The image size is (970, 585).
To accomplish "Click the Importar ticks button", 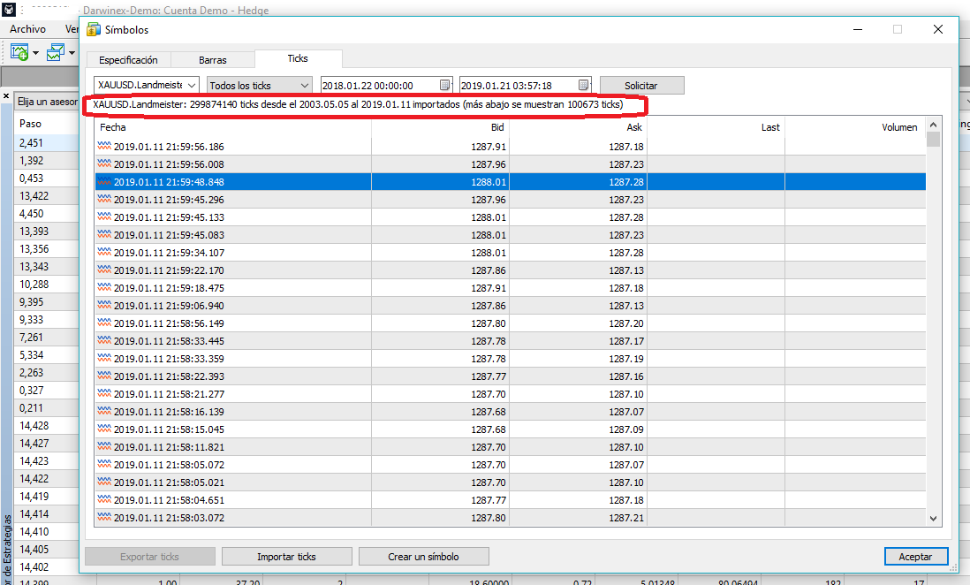I will (286, 557).
